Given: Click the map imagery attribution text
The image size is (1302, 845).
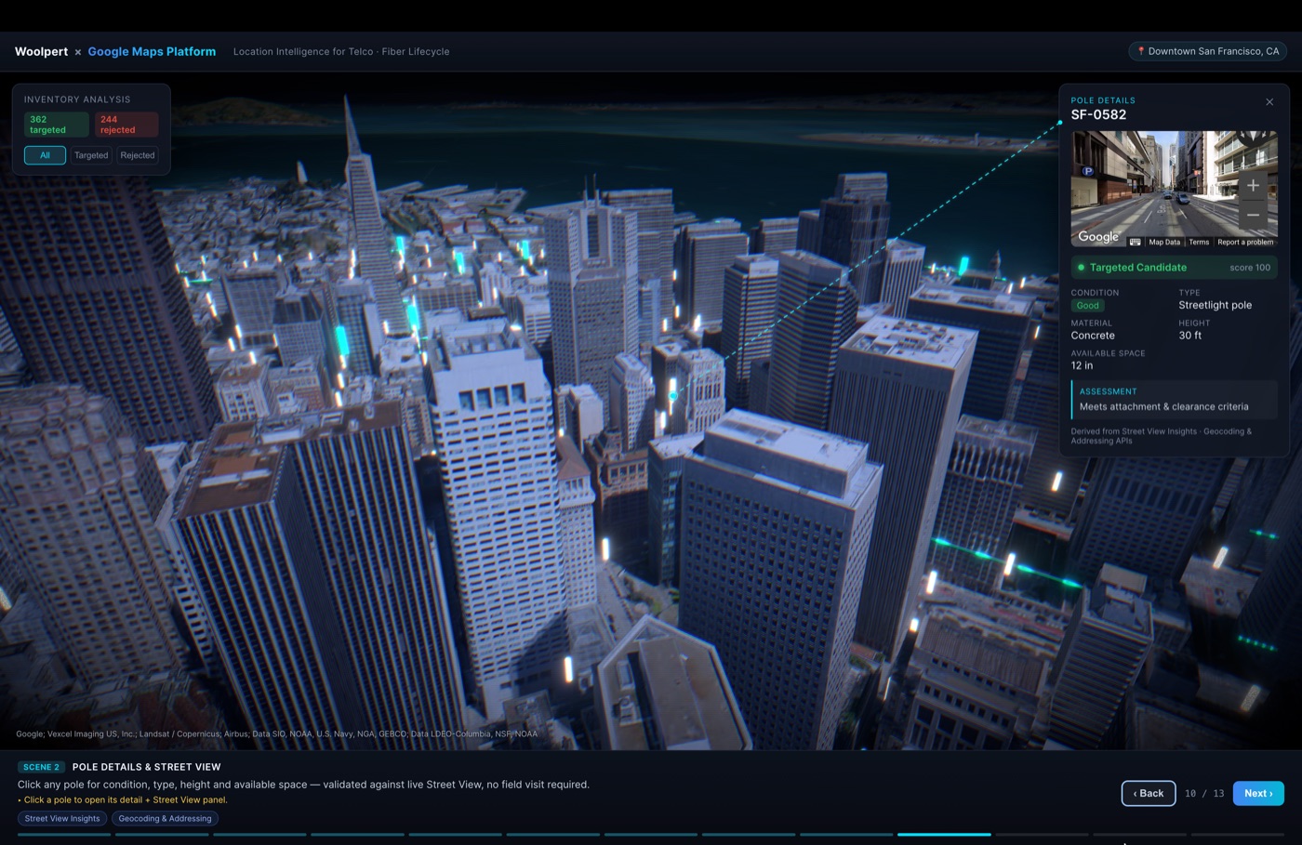Looking at the screenshot, I should pos(276,733).
